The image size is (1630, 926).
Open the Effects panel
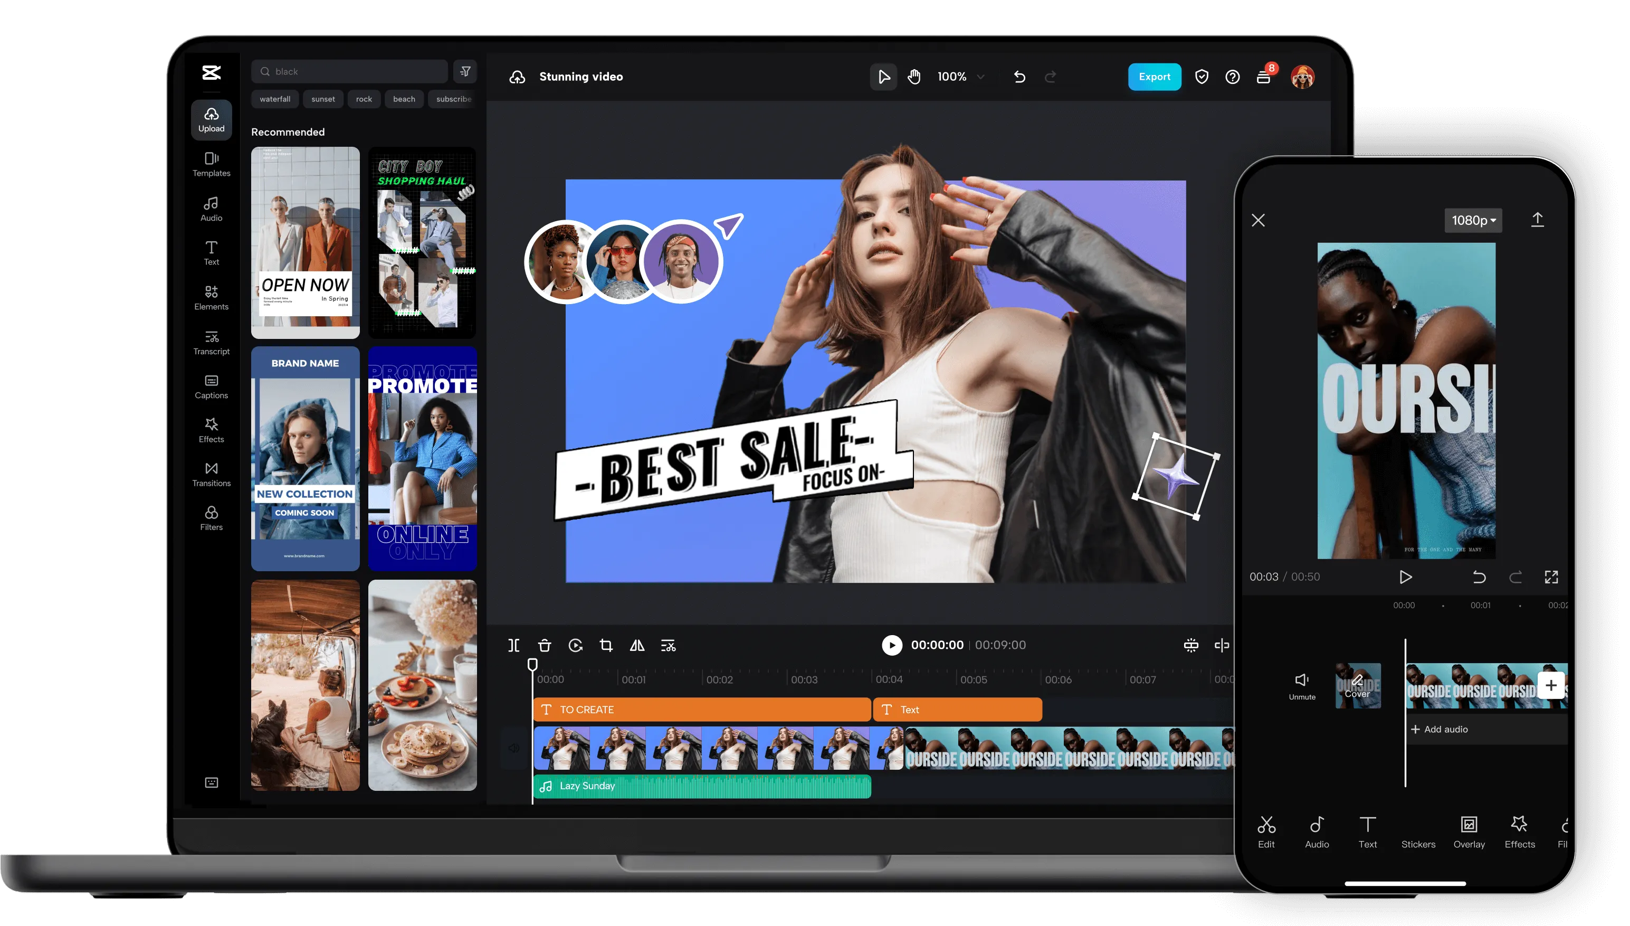point(211,430)
